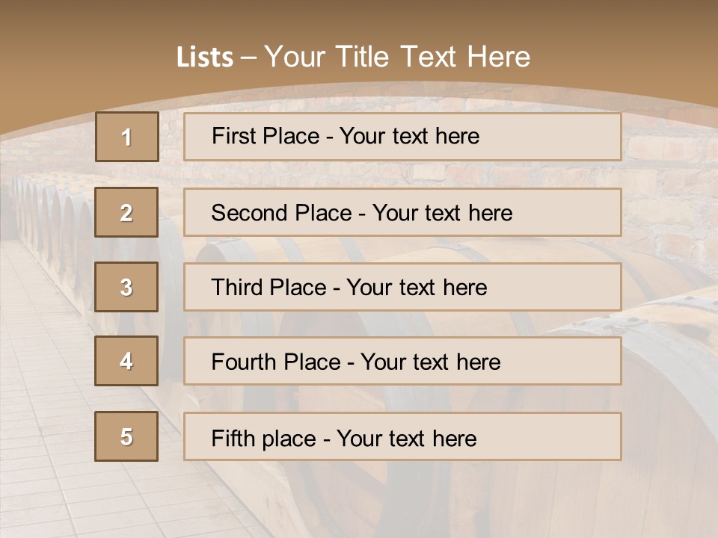
Task: Click the words Your Title Text Here
Action: (397, 57)
